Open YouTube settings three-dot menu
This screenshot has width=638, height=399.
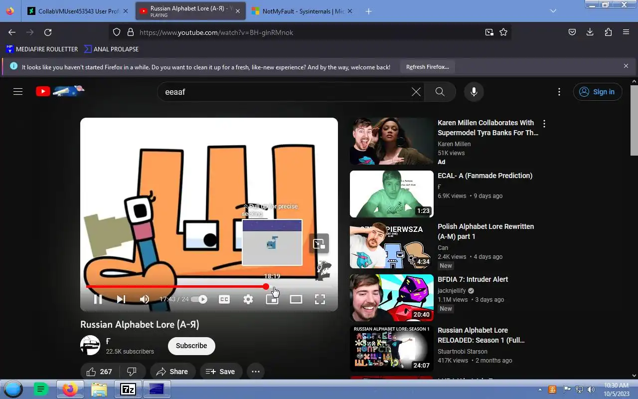pyautogui.click(x=559, y=92)
